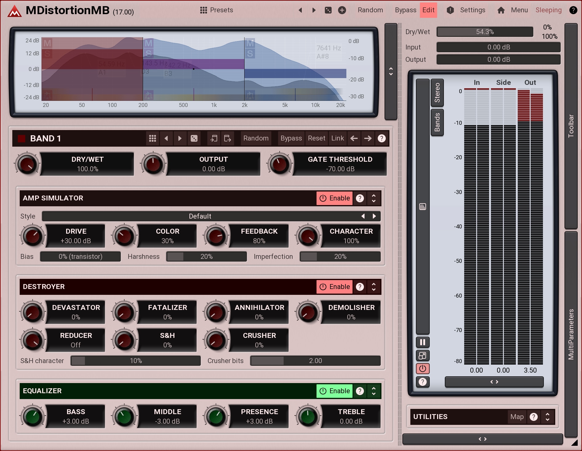Adjust the global Dry/Wet slider
This screenshot has height=451, width=582.
[x=485, y=32]
